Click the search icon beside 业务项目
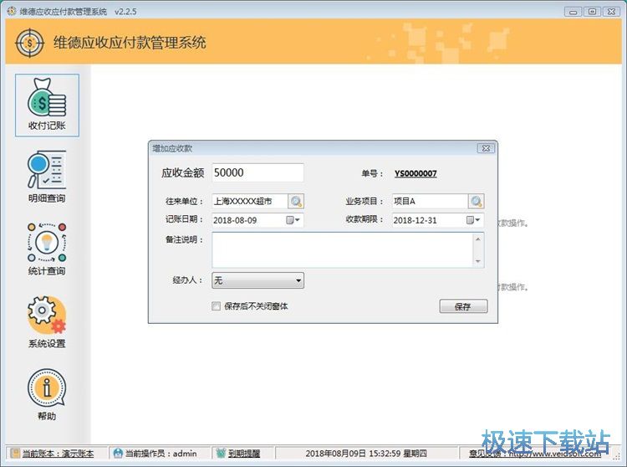 point(477,202)
